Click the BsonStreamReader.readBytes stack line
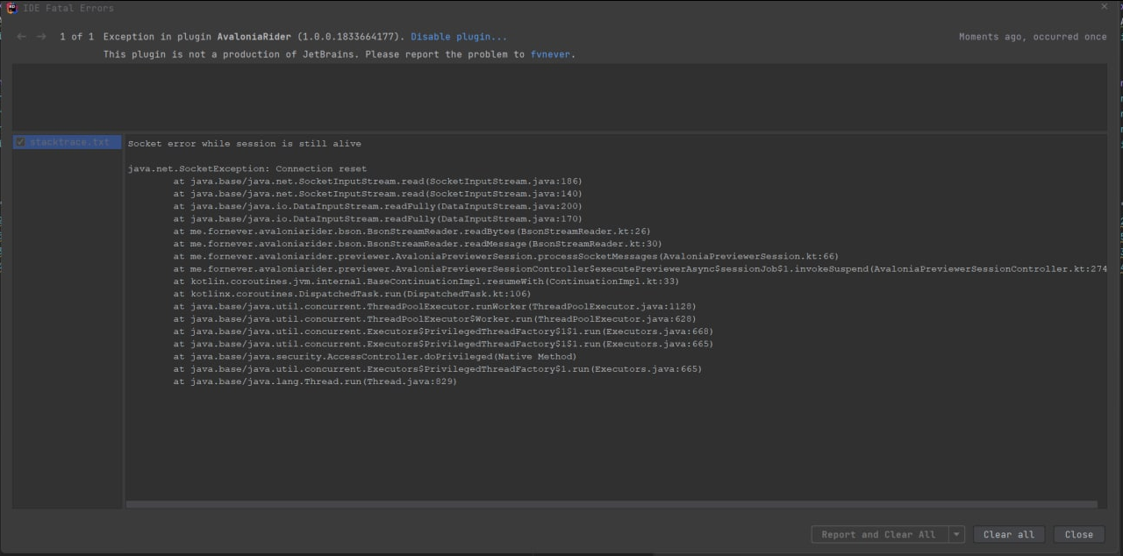The height and width of the screenshot is (556, 1123). tap(411, 232)
